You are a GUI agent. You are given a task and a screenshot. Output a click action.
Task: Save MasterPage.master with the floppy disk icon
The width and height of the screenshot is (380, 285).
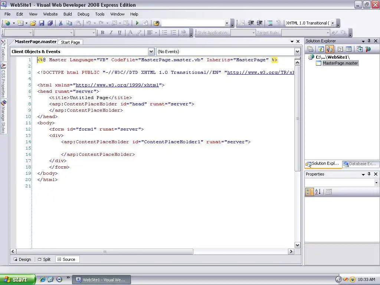pos(42,23)
